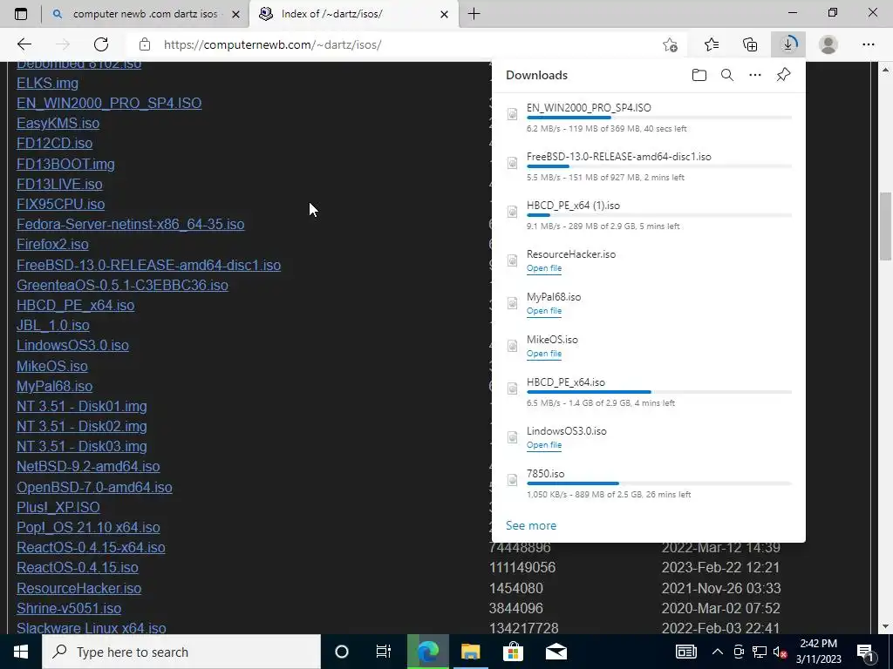893x669 pixels.
Task: Close the Index of /~dartz/isos/ tab
Action: point(444,14)
